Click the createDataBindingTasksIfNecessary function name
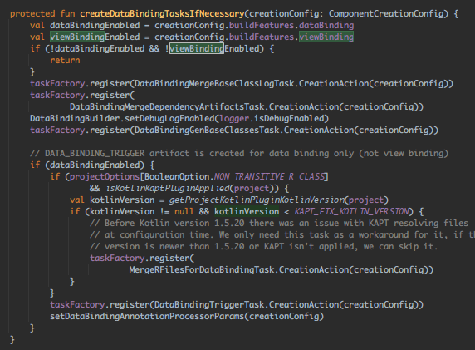This screenshot has height=350, width=475. click(162, 13)
